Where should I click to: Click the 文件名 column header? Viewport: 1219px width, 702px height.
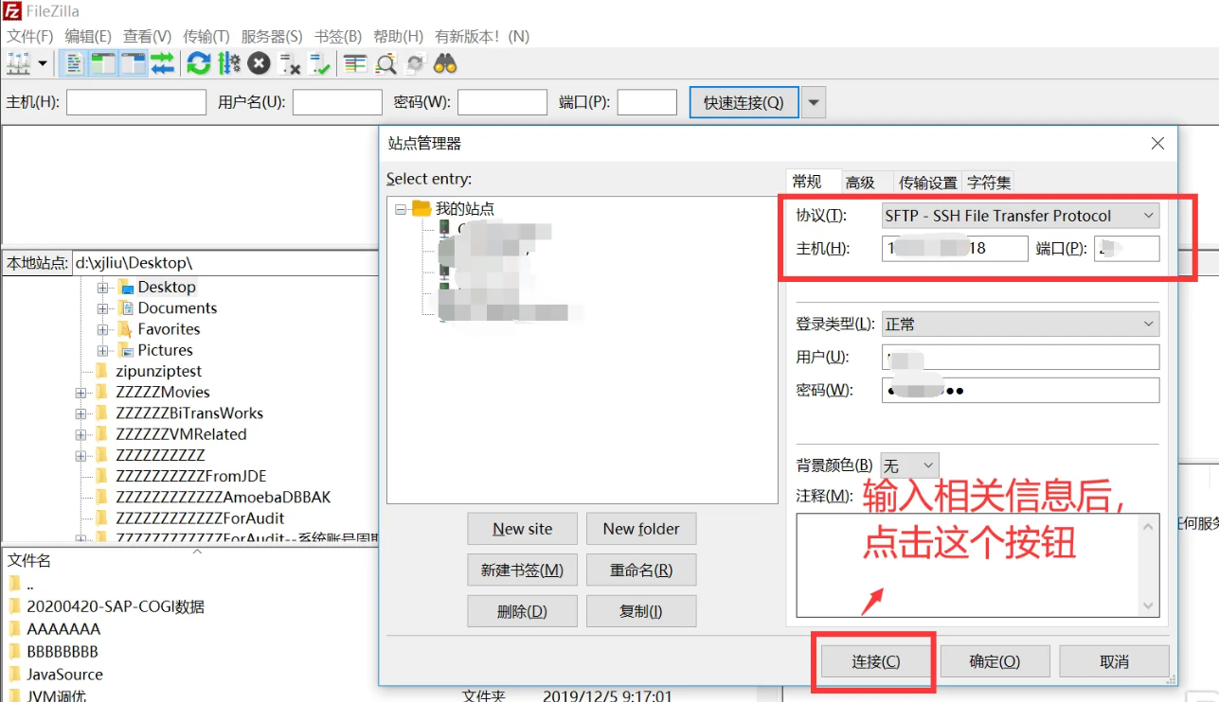click(29, 560)
